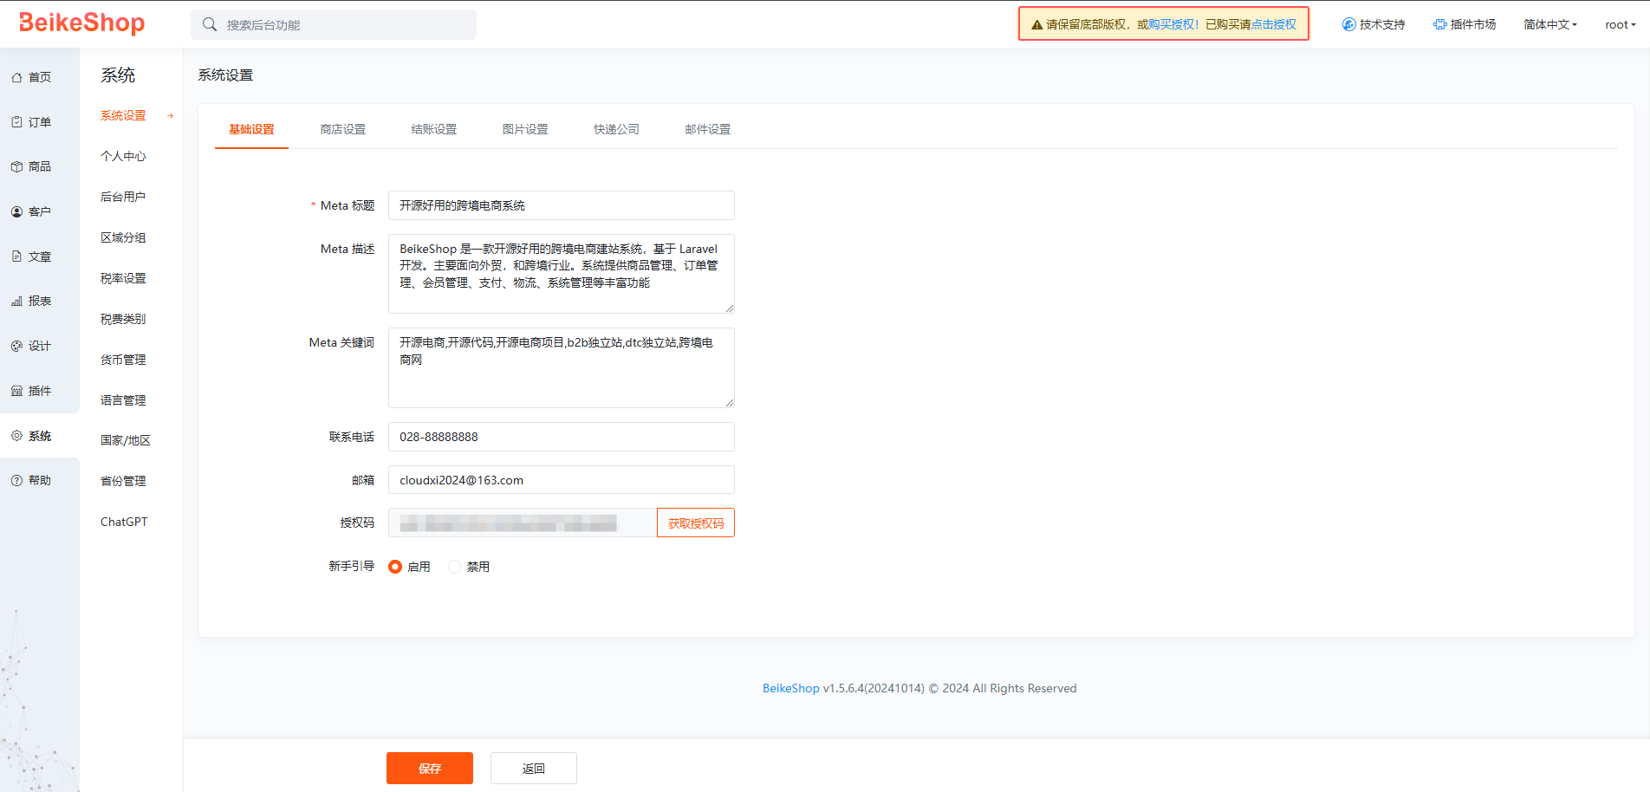
Task: Click the warning triangle icon in banner
Action: tap(1036, 24)
